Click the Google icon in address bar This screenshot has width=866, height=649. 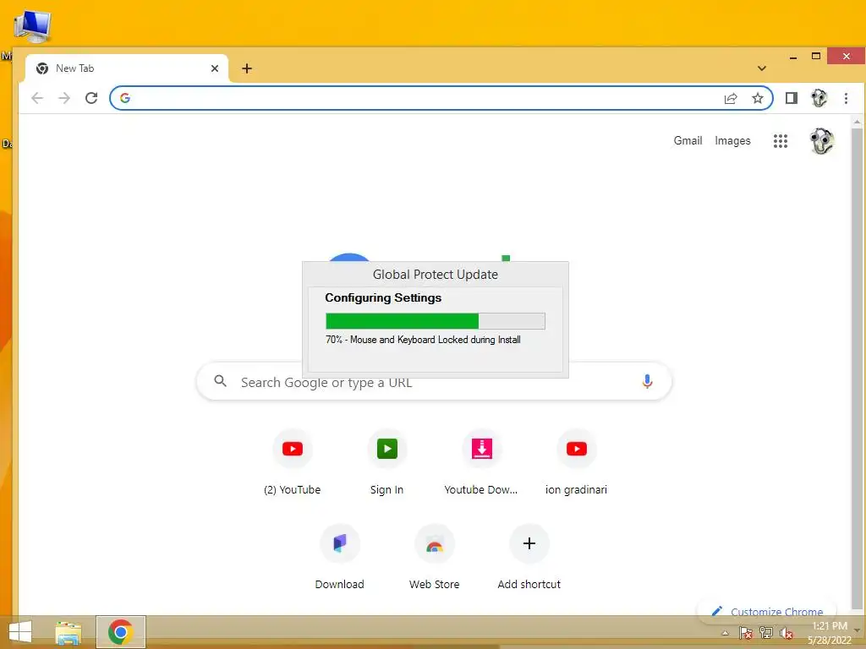tap(125, 98)
